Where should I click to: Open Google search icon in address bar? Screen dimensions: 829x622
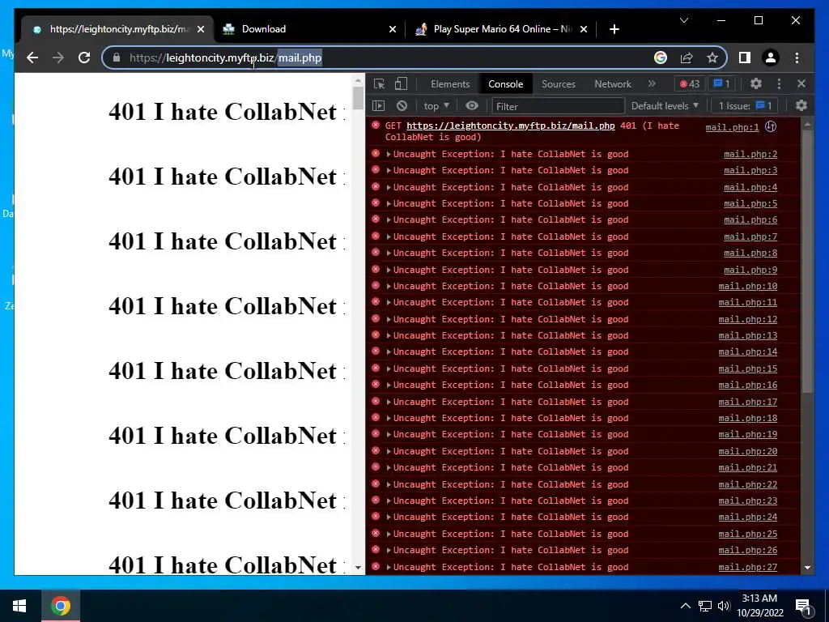pos(661,58)
